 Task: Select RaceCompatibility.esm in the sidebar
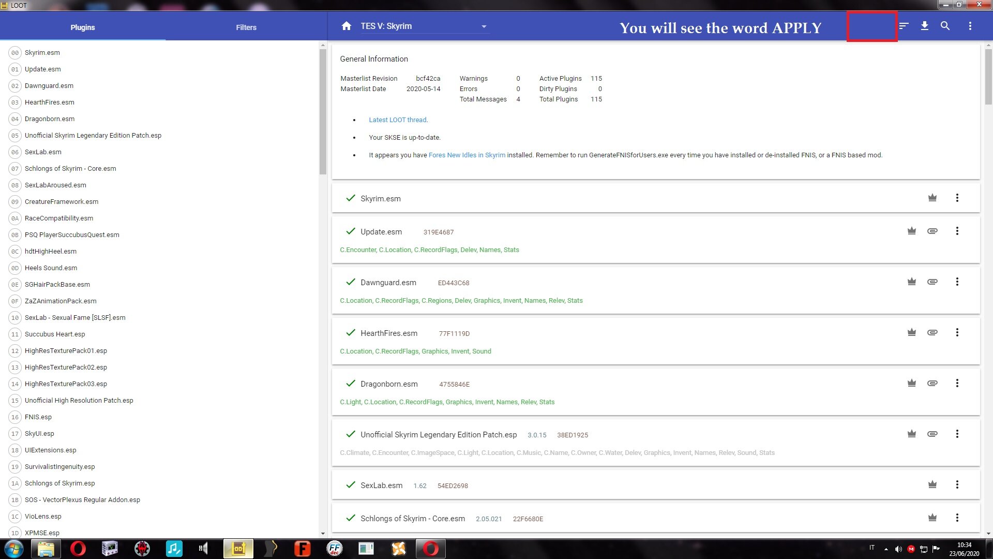pos(160,218)
